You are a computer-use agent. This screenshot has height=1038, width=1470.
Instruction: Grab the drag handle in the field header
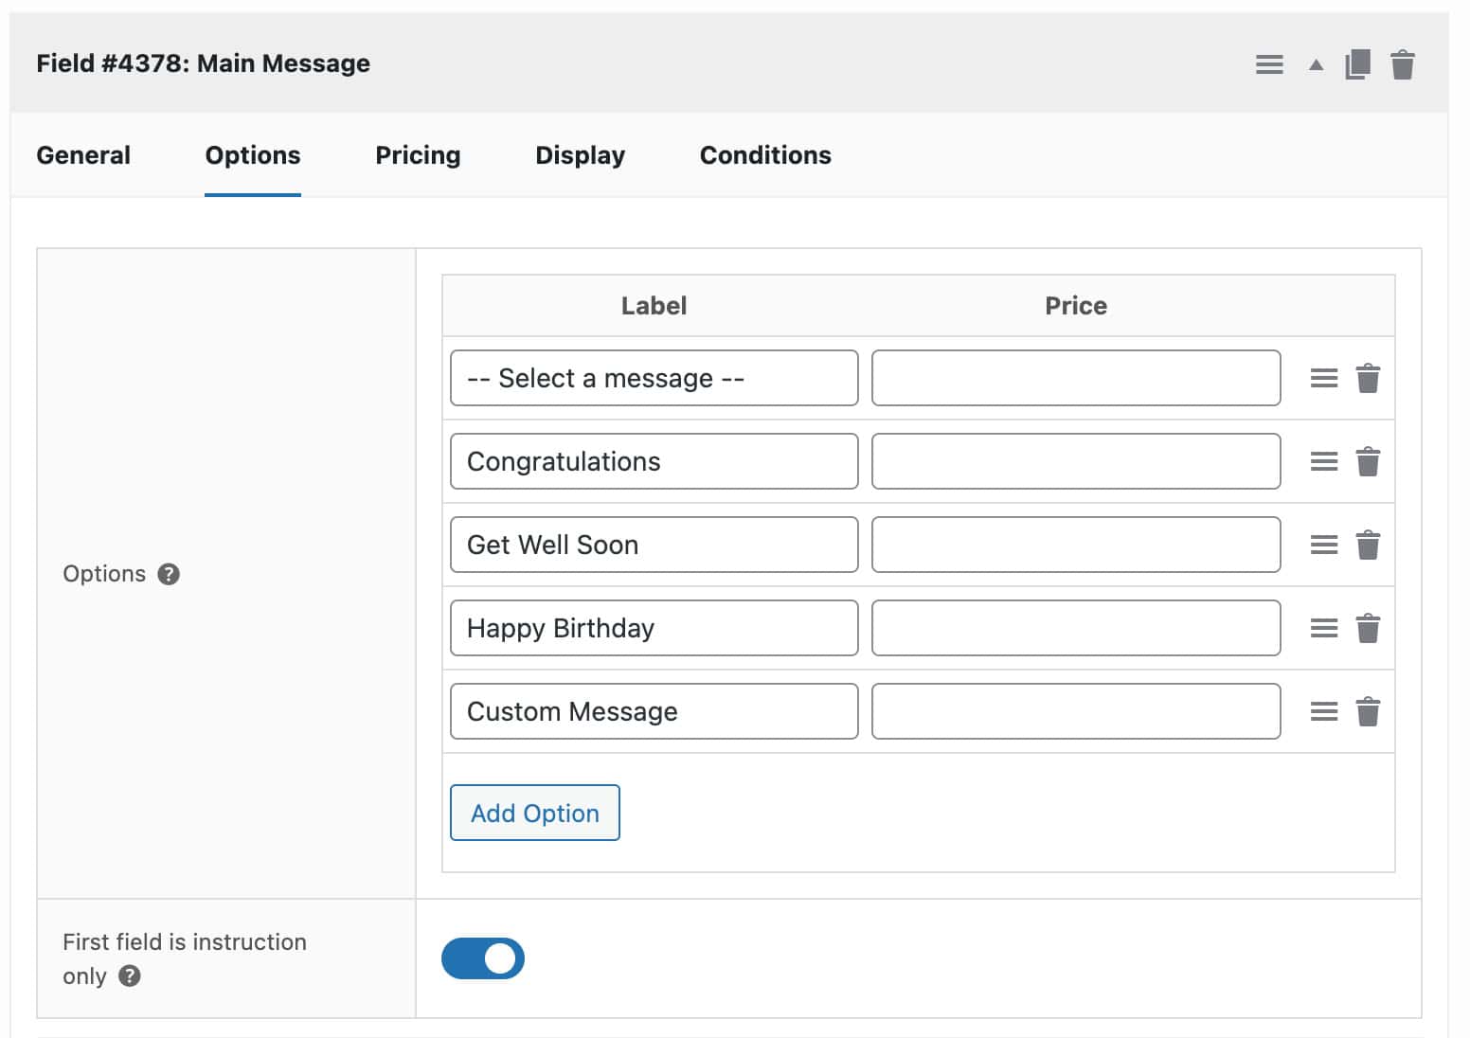click(1269, 64)
